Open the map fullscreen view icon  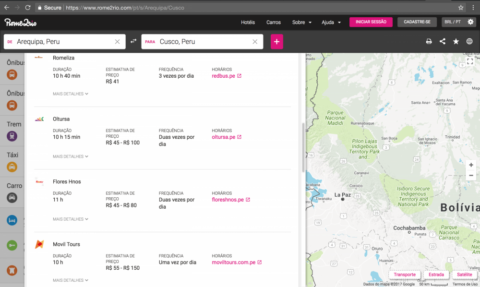(x=470, y=61)
